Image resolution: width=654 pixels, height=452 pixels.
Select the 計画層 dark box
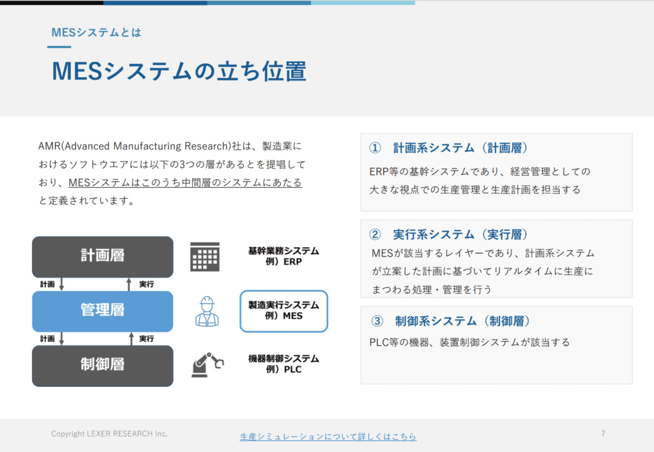click(103, 257)
